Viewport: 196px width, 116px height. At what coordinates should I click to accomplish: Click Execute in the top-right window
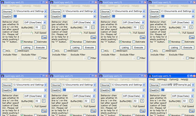(x=188, y=48)
